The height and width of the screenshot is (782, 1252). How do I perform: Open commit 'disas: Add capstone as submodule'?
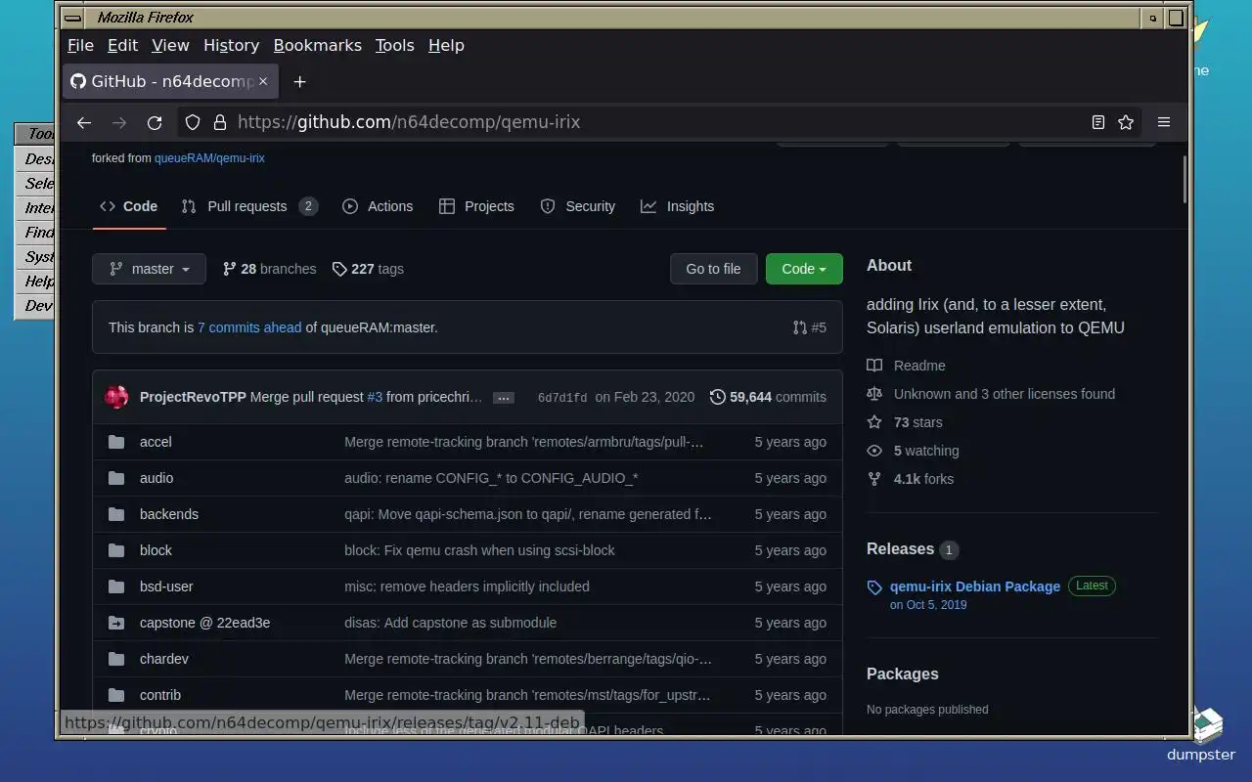click(x=450, y=623)
